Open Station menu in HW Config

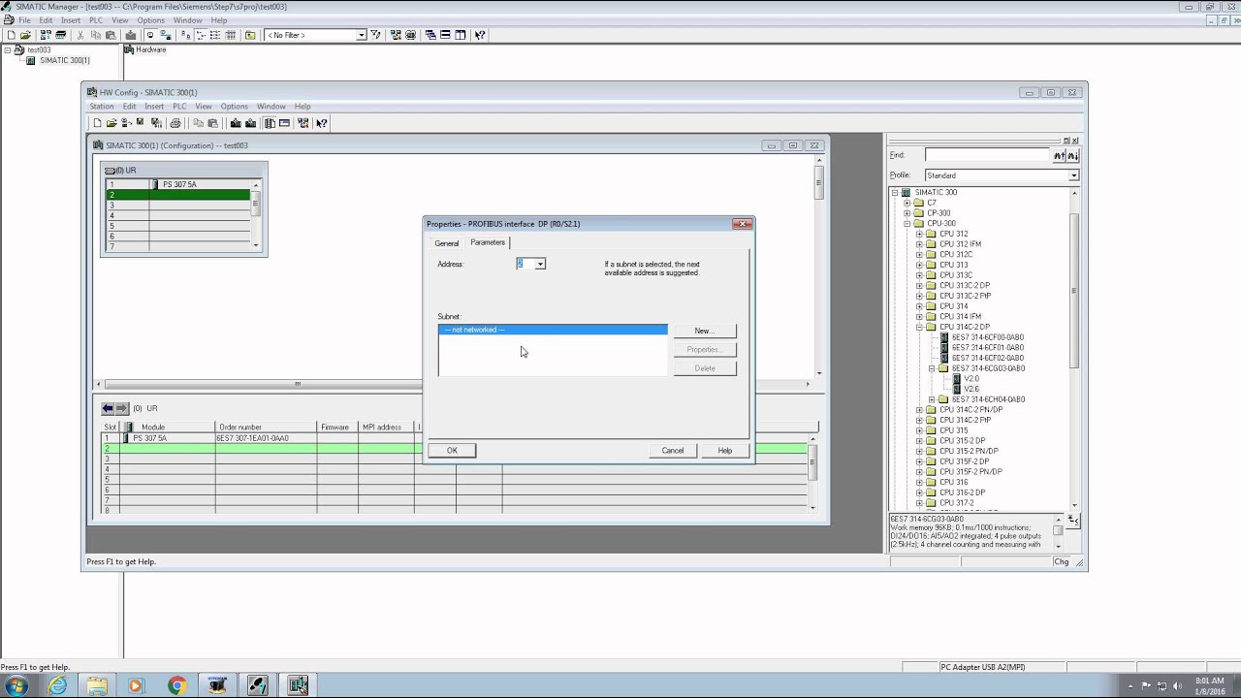[102, 107]
